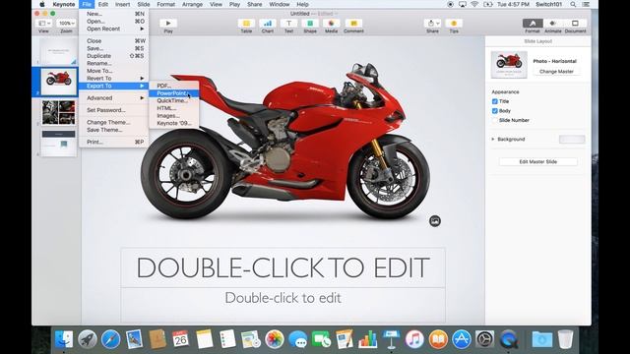Open the Help menu
The width and height of the screenshot is (630, 354).
[302, 4]
